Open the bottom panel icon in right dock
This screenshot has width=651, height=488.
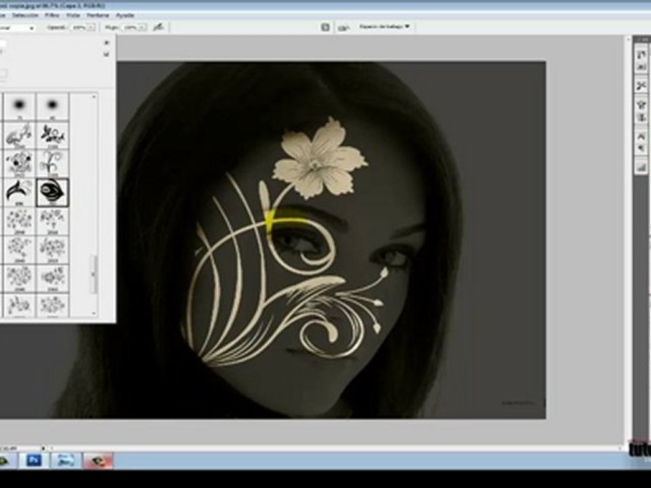coord(642,167)
